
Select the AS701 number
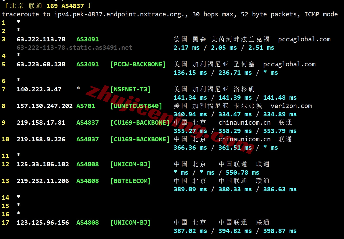pyautogui.click(x=86, y=106)
